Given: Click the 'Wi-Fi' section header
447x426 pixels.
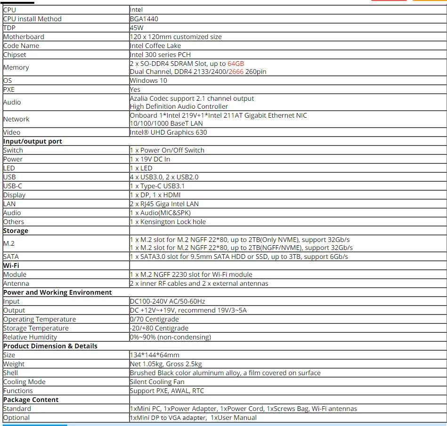Looking at the screenshot, I should click(11, 265).
